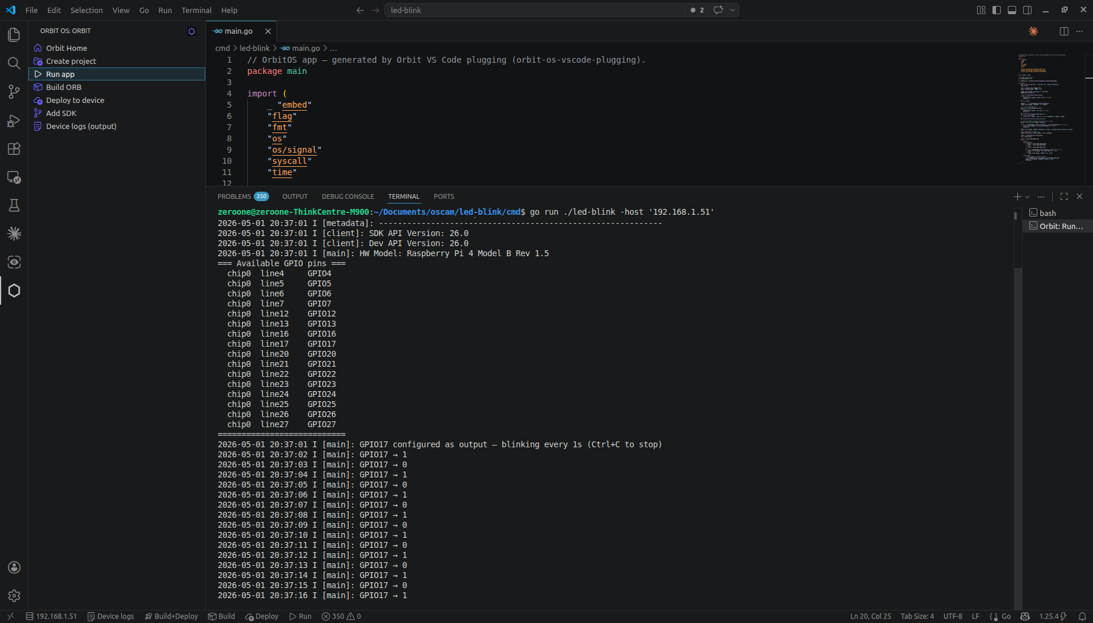Click Add SDK in Orbit sidebar

[x=117, y=113]
